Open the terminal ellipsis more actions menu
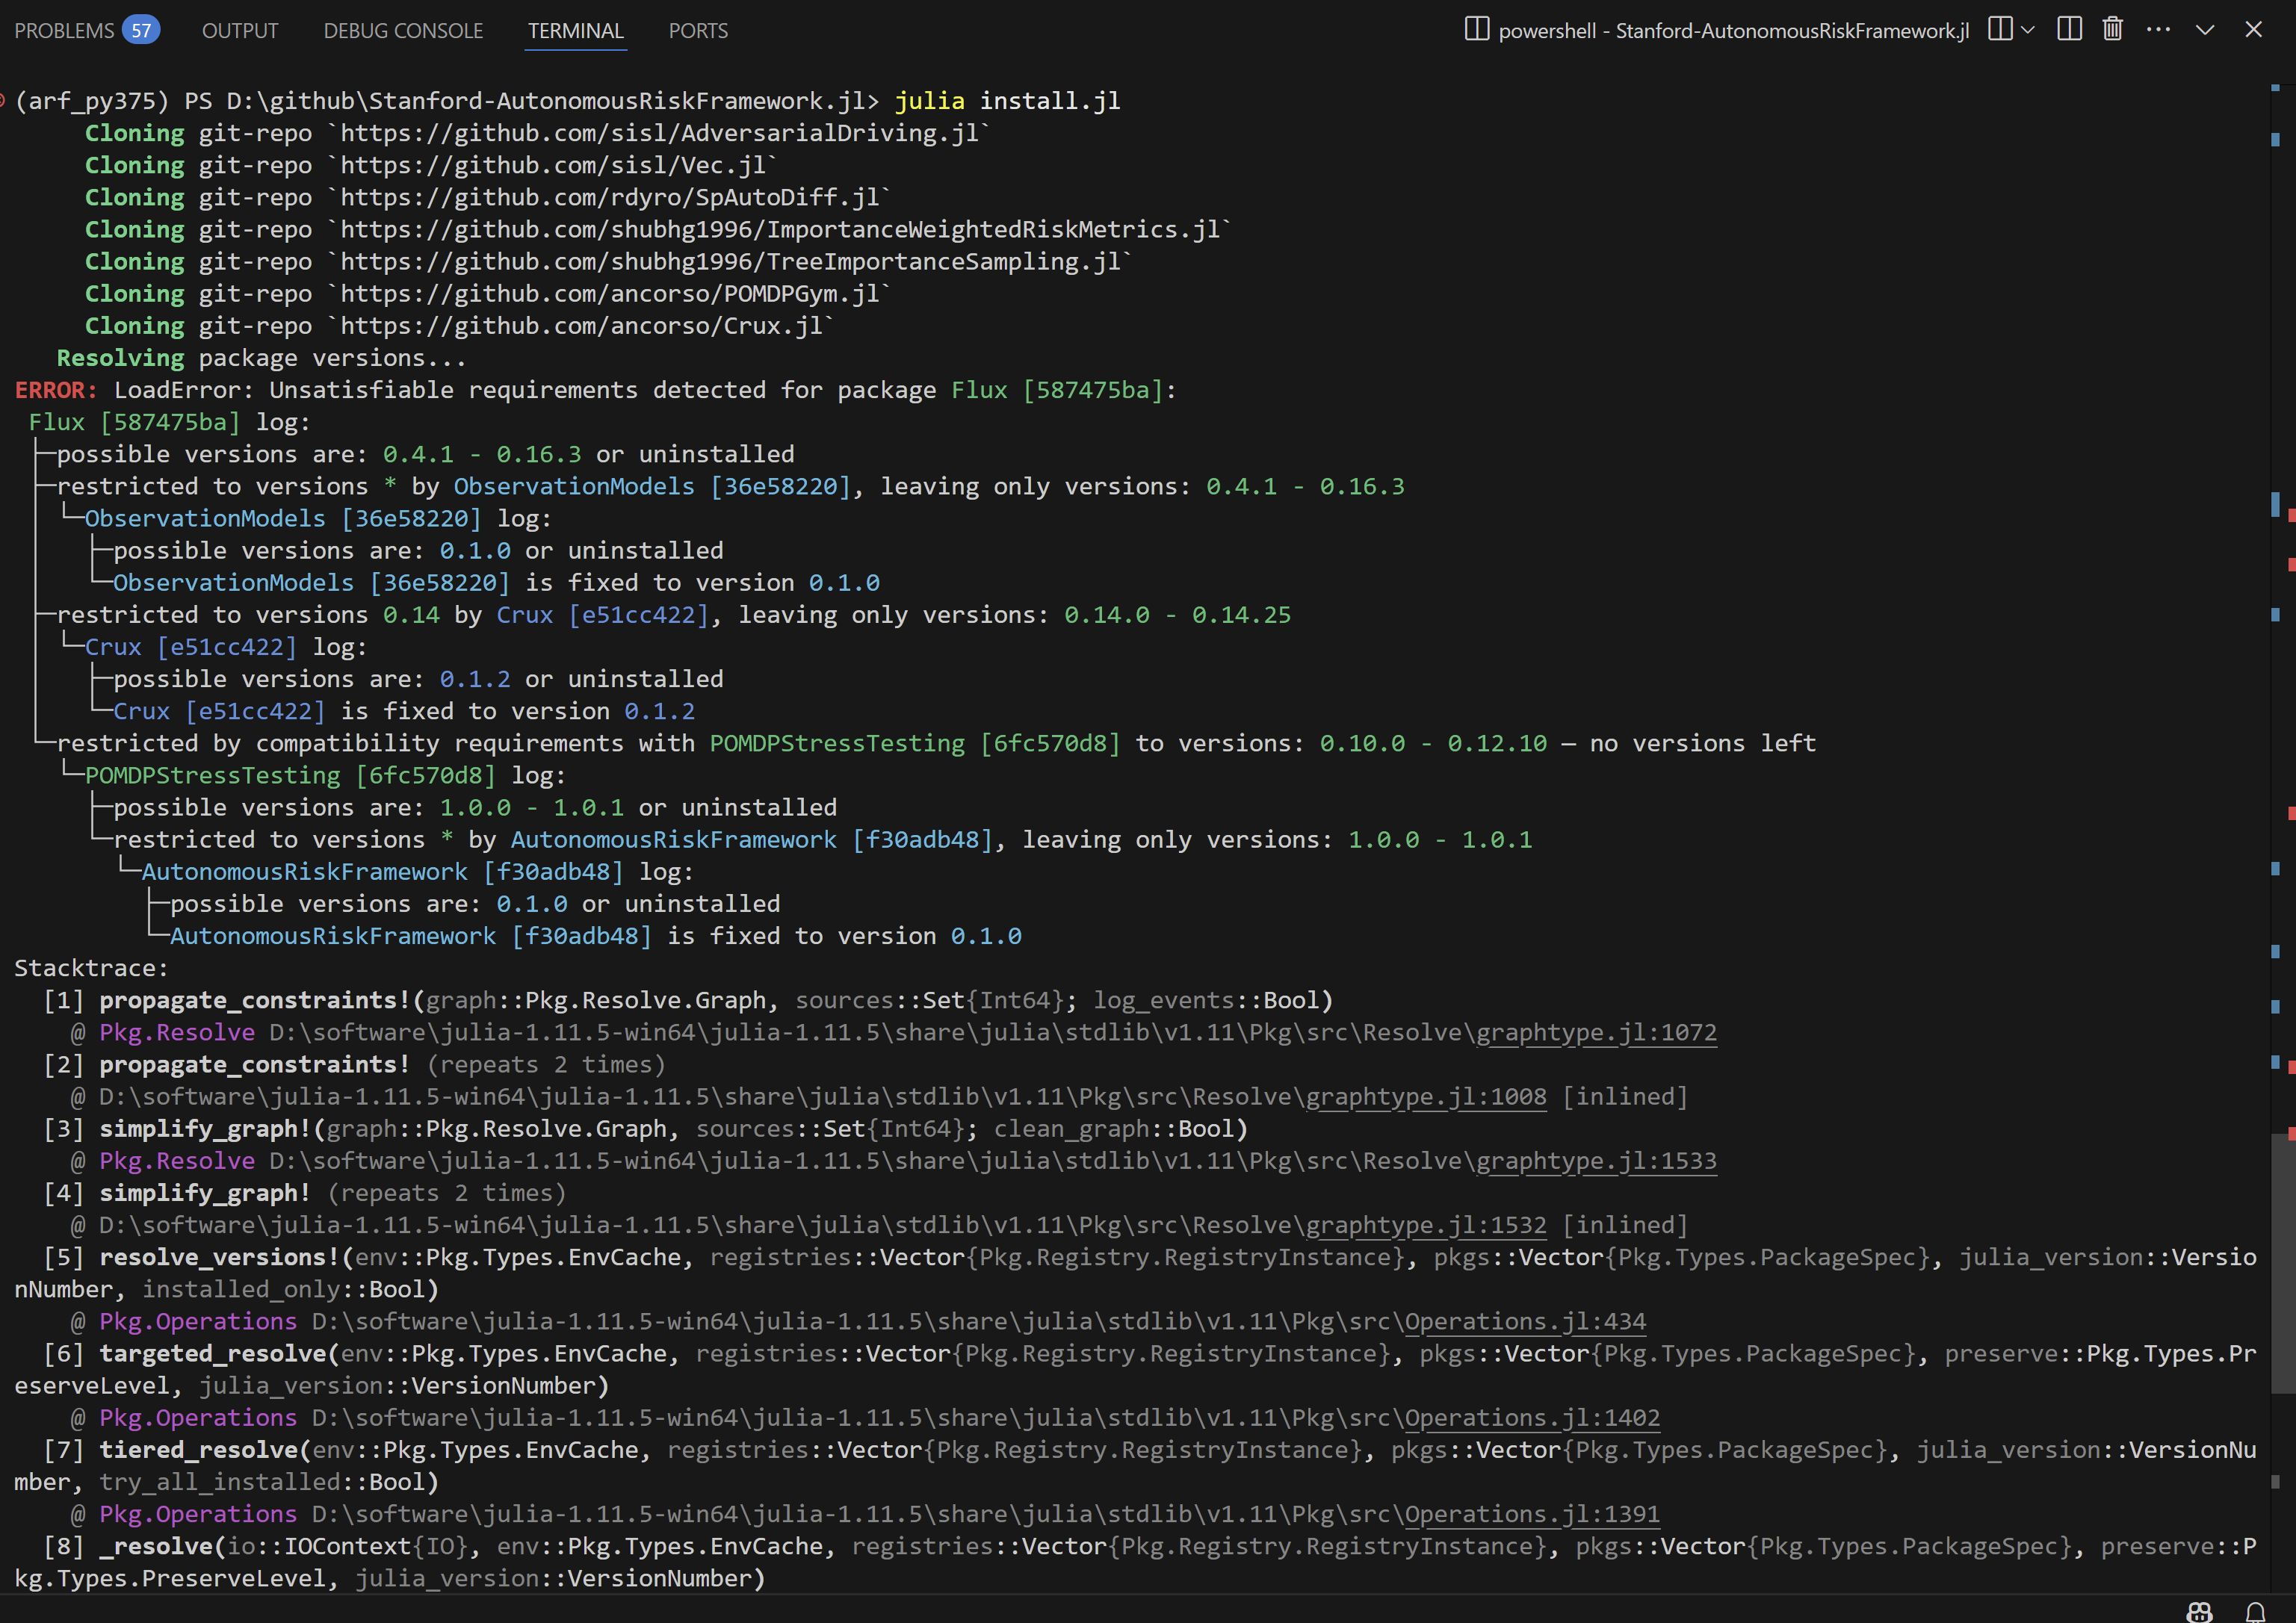The width and height of the screenshot is (2296, 1623). pos(2158,29)
